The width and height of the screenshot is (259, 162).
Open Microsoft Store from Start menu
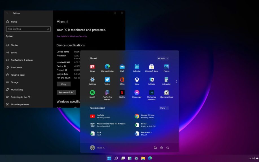point(152,68)
